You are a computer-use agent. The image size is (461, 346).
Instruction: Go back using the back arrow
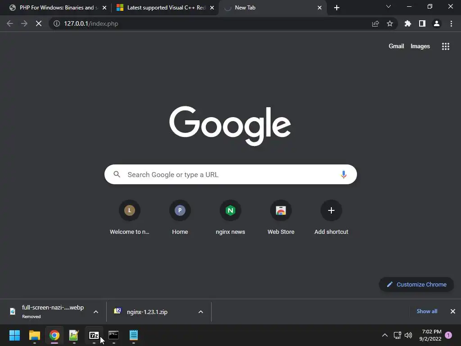click(x=10, y=23)
